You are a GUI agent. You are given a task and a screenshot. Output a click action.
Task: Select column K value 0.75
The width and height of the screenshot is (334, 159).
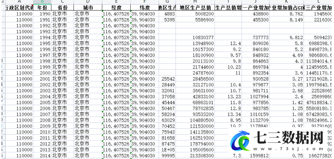tap(286, 156)
